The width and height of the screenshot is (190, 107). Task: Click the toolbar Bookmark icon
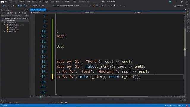tap(115, 5)
